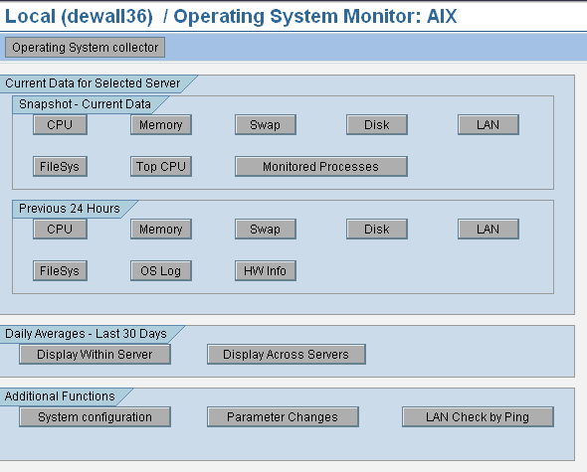
Task: Select FileSys in the snapshot section
Action: click(60, 166)
